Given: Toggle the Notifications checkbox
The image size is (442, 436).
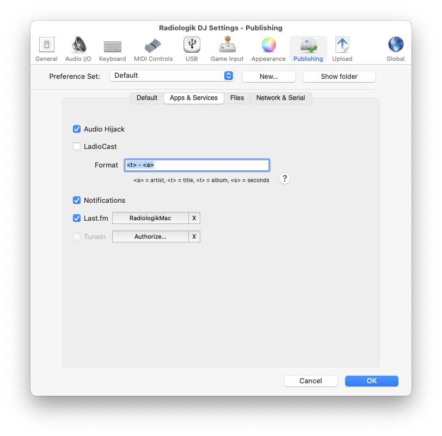Looking at the screenshot, I should coord(77,200).
